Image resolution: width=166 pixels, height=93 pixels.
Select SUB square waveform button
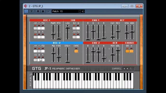(78, 37)
